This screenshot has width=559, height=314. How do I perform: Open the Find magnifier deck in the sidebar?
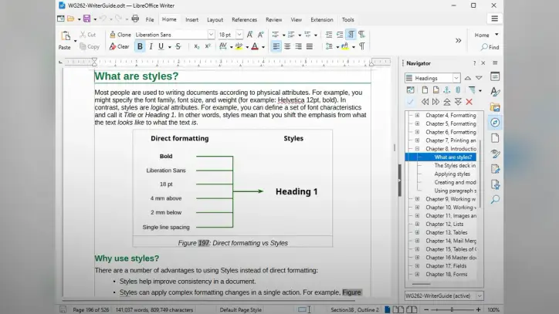[495, 199]
